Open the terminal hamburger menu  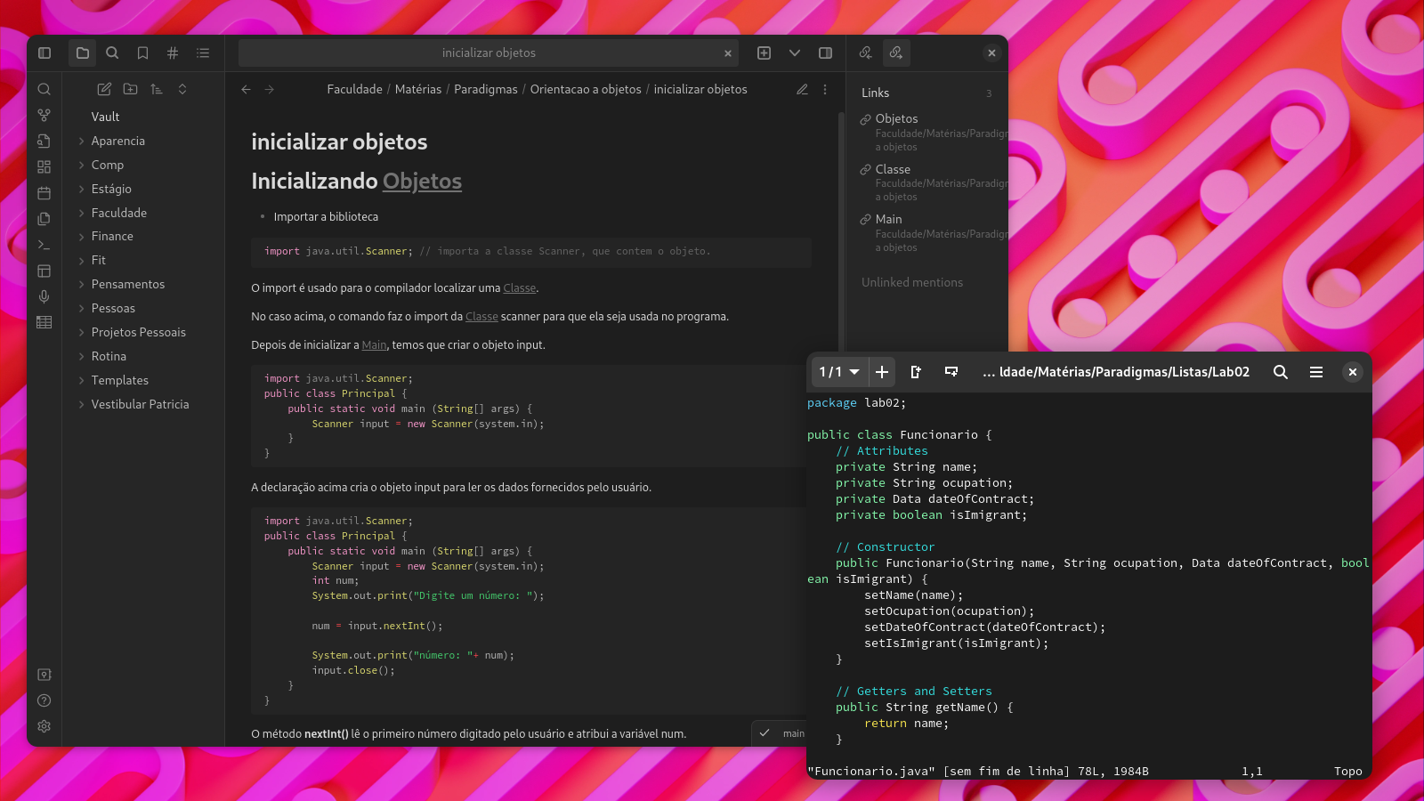point(1315,372)
